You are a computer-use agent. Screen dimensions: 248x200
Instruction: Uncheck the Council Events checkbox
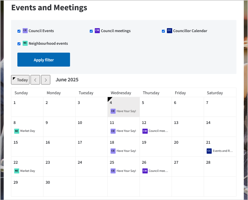click(x=19, y=31)
